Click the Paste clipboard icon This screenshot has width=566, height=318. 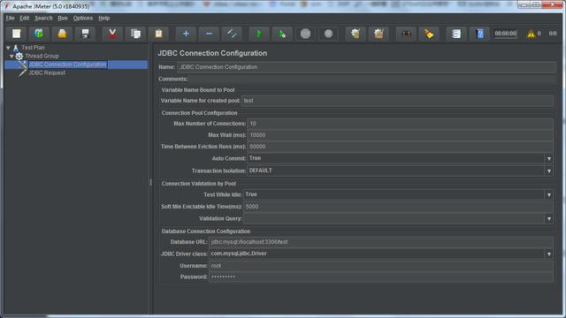(x=158, y=34)
